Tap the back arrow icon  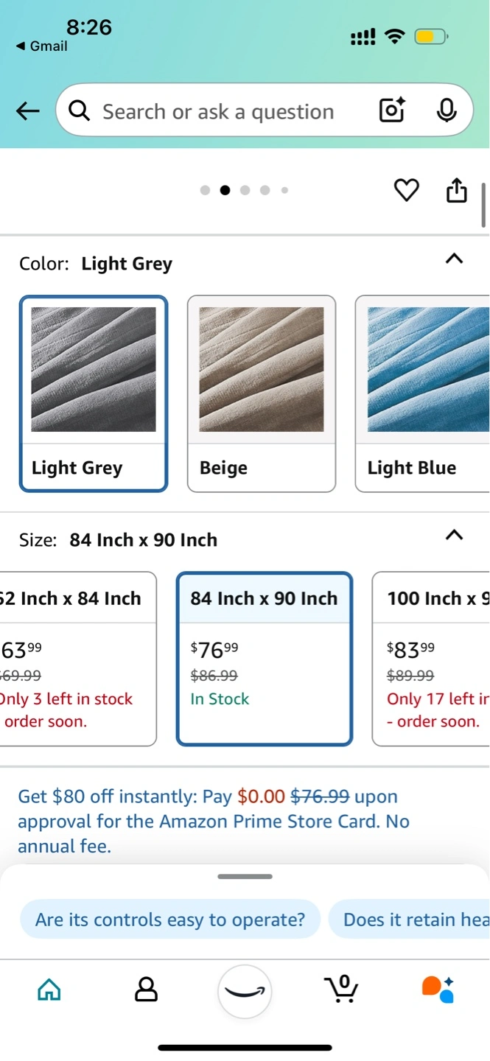click(x=28, y=111)
